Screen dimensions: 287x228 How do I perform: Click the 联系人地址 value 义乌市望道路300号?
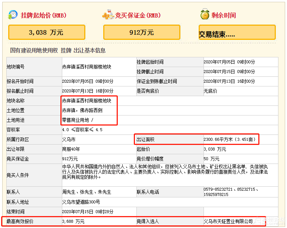81,202
